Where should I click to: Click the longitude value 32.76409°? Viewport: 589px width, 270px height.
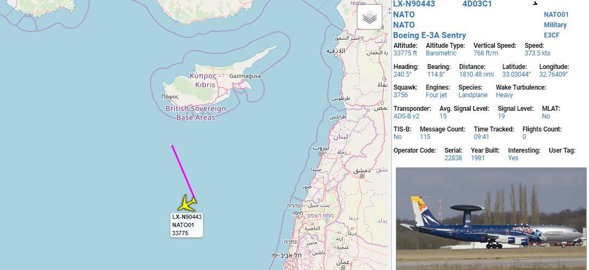(x=553, y=74)
